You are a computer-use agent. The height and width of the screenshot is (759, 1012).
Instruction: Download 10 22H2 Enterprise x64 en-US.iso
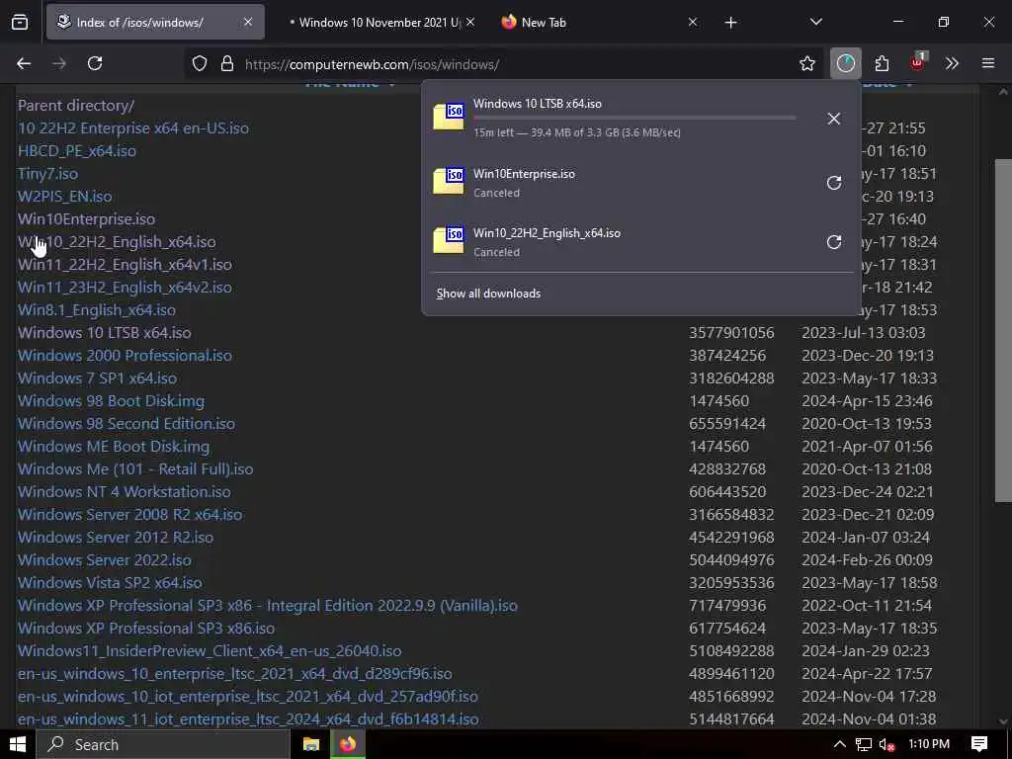point(133,127)
